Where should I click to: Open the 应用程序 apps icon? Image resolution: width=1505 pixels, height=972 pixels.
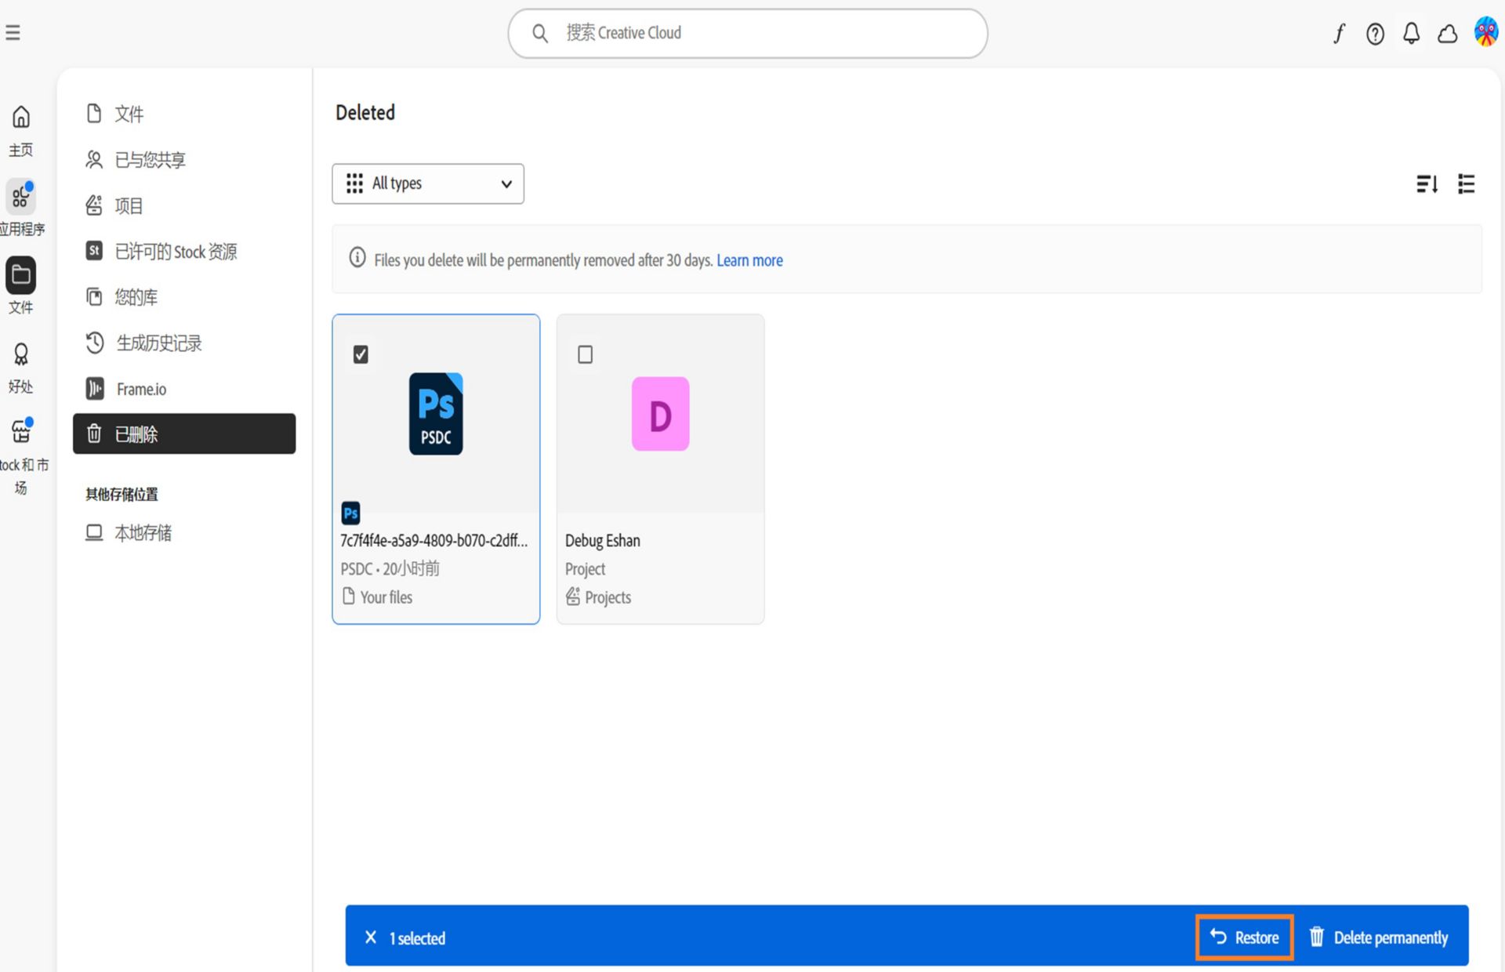click(x=21, y=197)
